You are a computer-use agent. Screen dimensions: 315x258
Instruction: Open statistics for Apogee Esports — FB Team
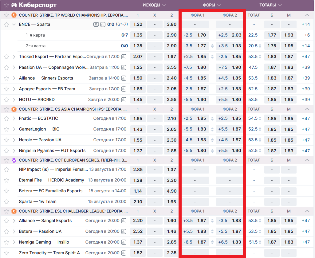click(x=124, y=89)
